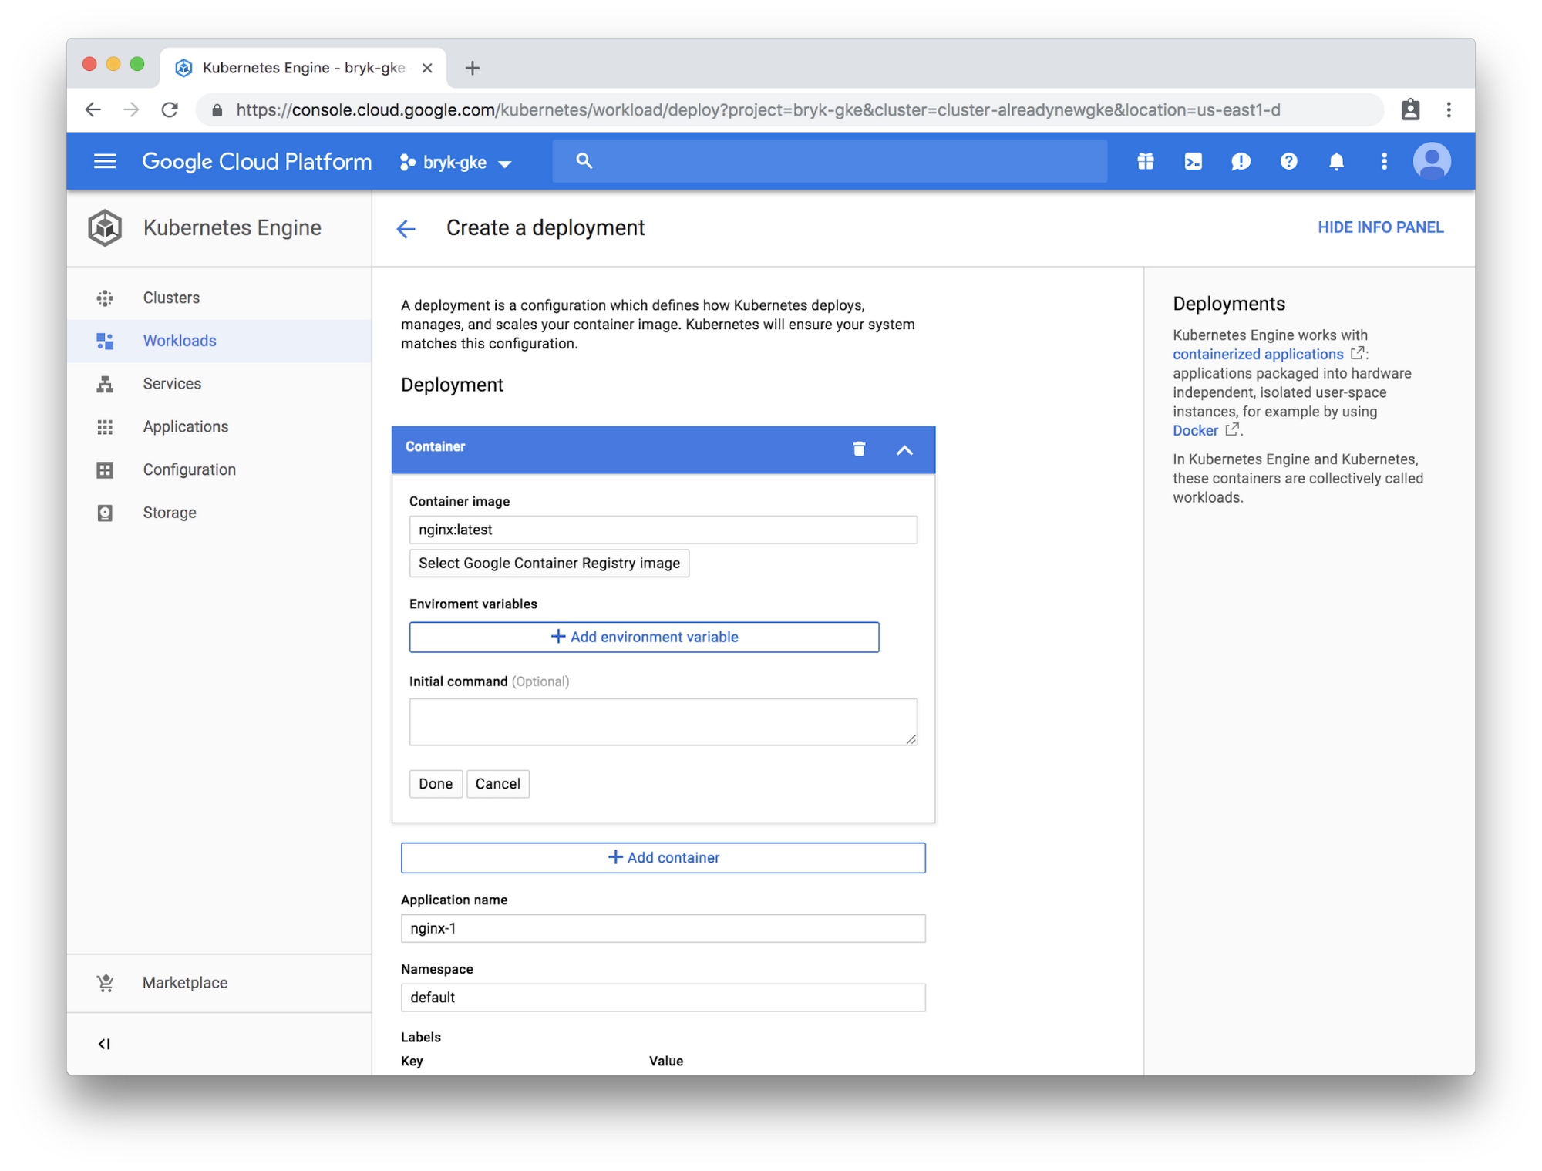Open the send feedback icon
Viewport: 1542px width, 1171px height.
(1241, 161)
